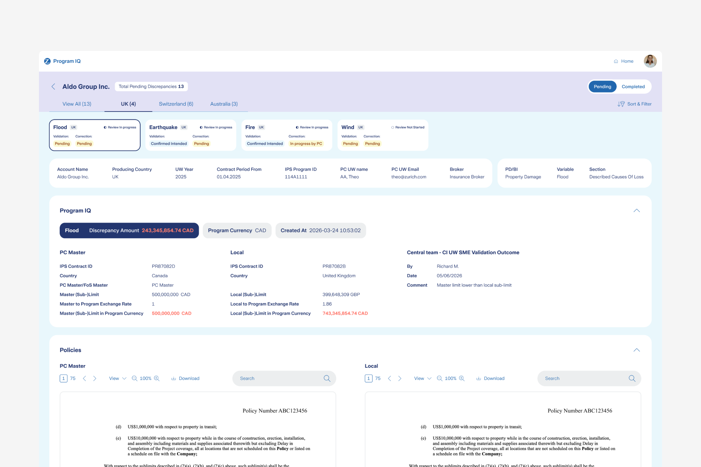This screenshot has height=467, width=701.
Task: Click the Total Pending Discrepancies 13 badge
Action: tap(151, 87)
